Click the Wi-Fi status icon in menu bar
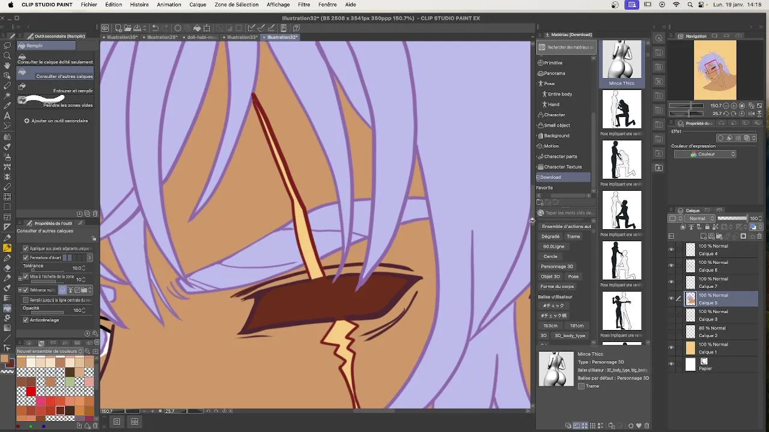The width and height of the screenshot is (769, 432). click(676, 4)
